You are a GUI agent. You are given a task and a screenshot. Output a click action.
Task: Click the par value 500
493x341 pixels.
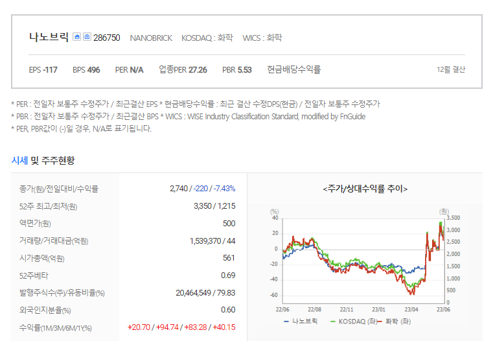(229, 224)
